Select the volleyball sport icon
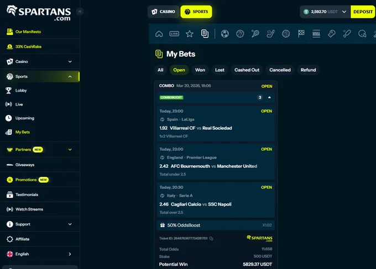 pos(286,34)
